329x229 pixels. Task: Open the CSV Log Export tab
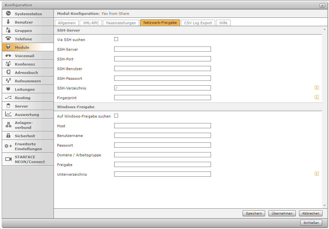click(x=198, y=23)
